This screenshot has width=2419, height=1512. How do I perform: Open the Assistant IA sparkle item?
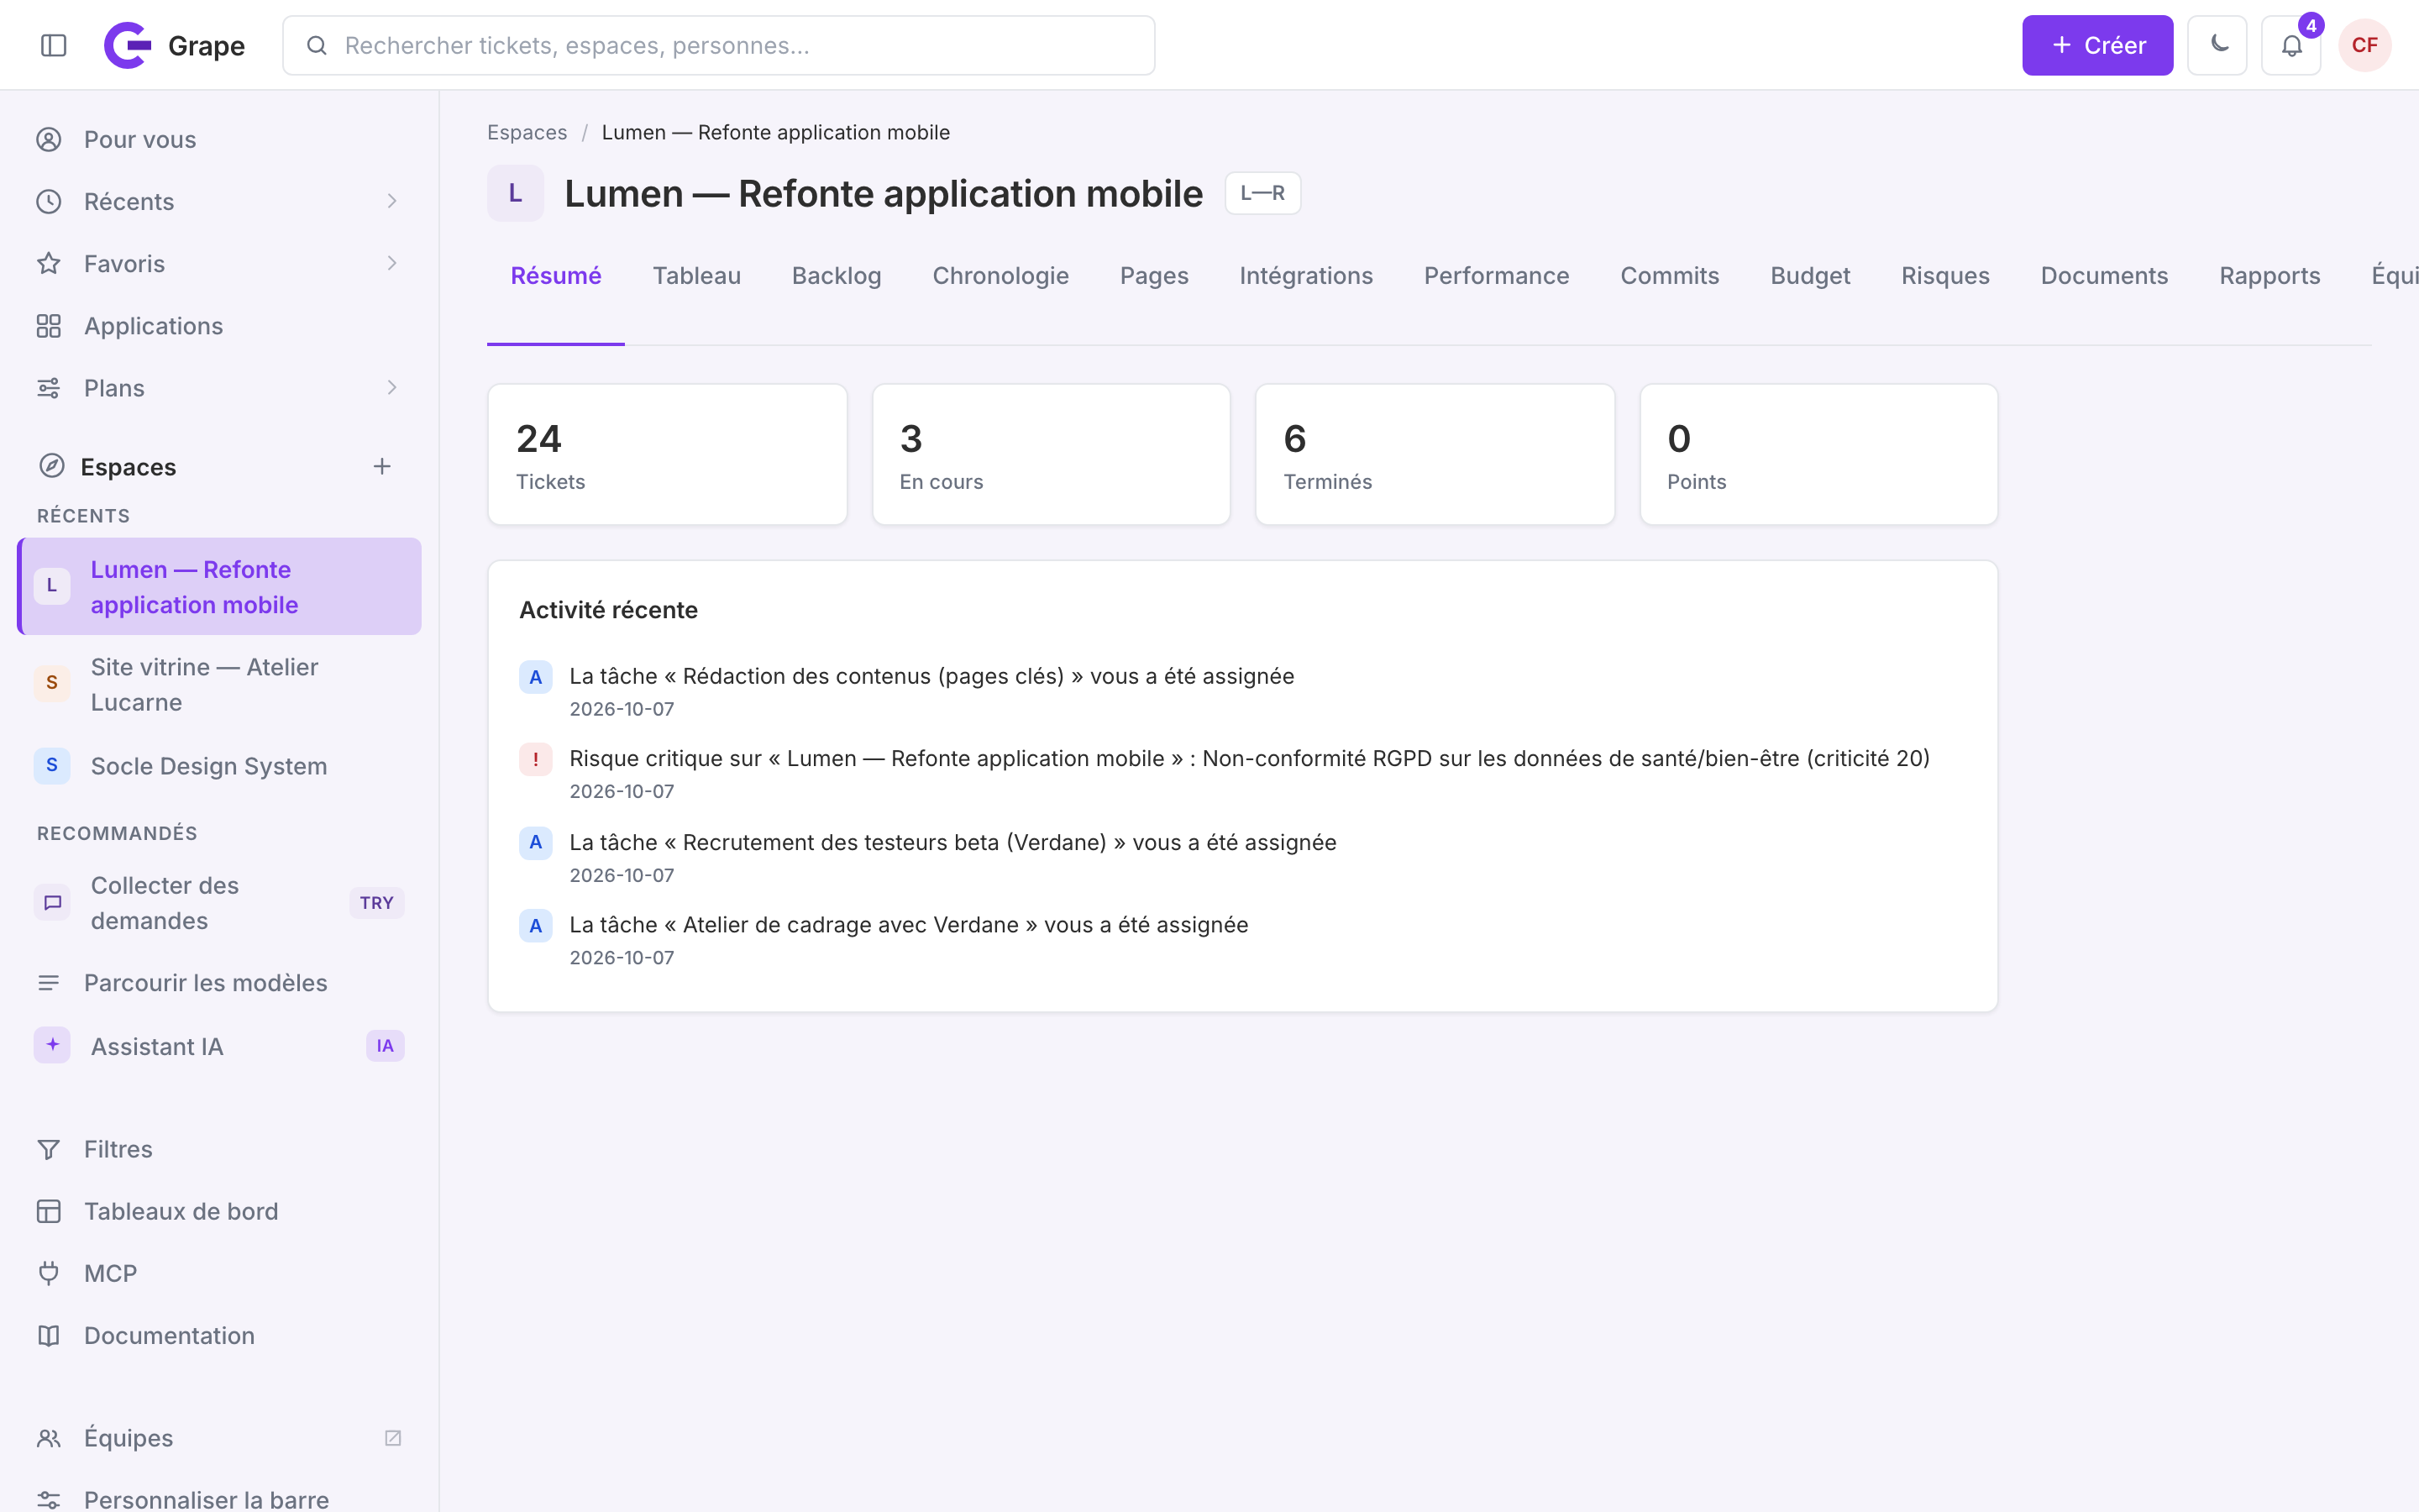(219, 1046)
